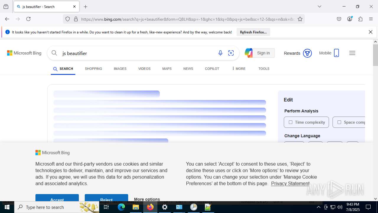
Task: Open the notifications action center
Action: coord(368,207)
